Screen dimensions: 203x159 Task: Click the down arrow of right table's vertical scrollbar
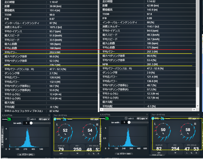tap(198, 106)
